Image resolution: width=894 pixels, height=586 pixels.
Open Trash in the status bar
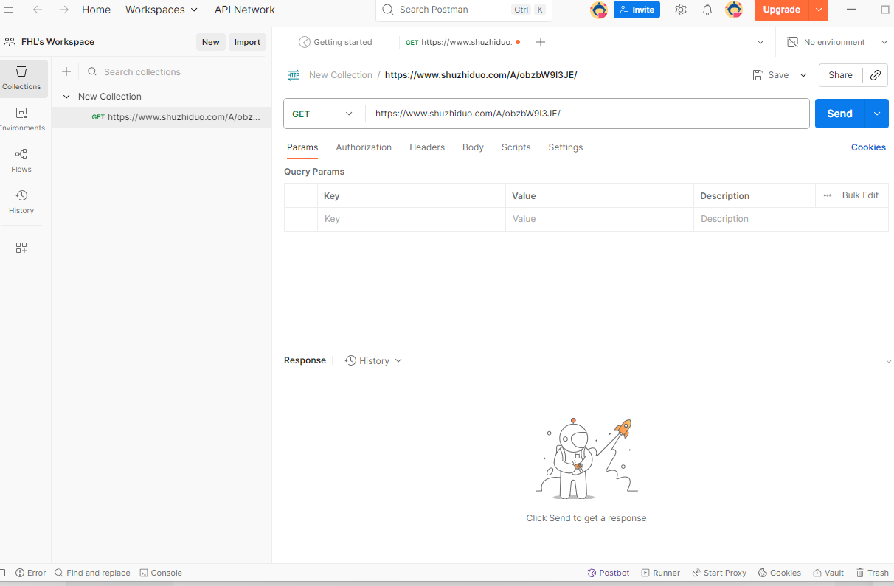tap(873, 573)
